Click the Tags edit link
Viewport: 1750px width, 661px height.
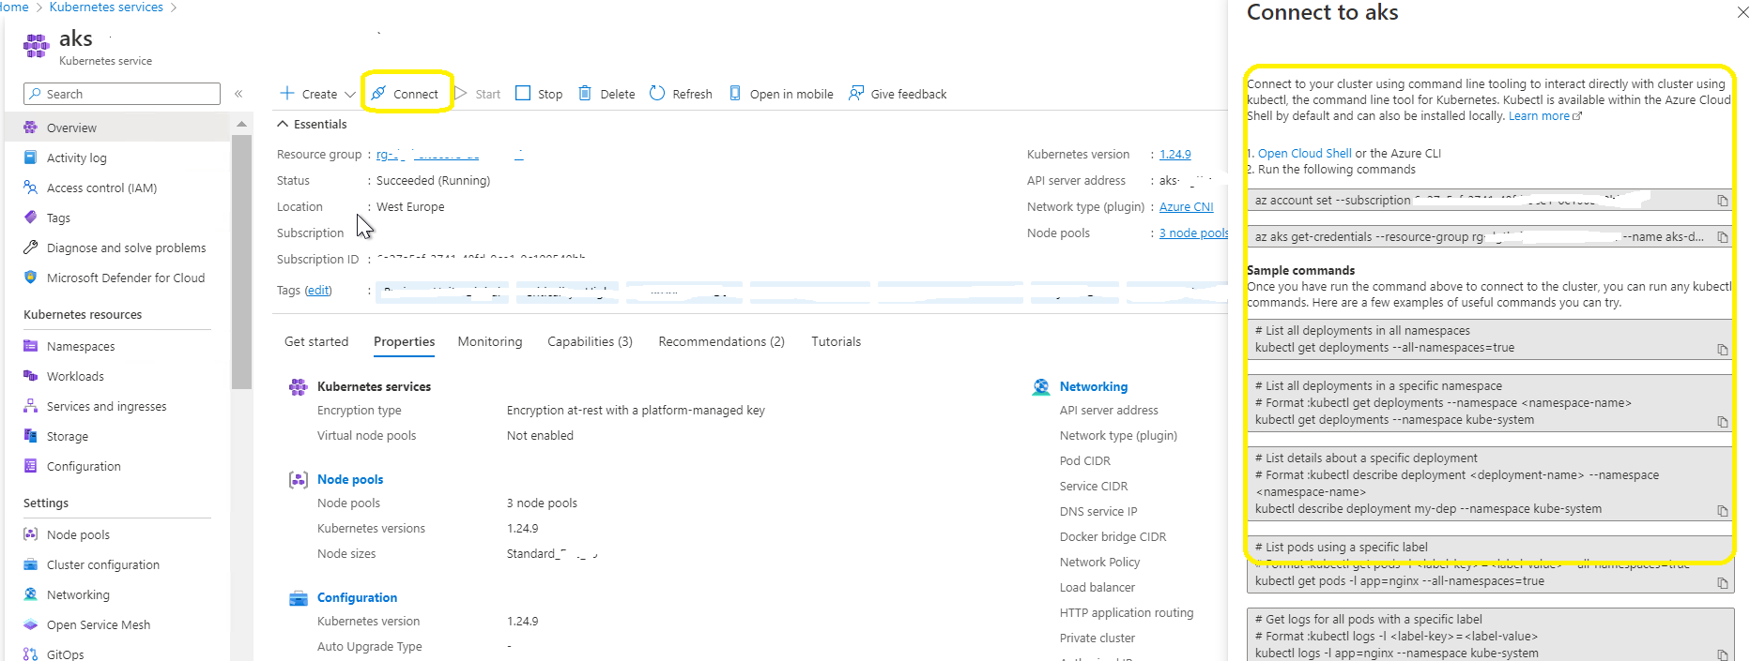[x=318, y=290]
